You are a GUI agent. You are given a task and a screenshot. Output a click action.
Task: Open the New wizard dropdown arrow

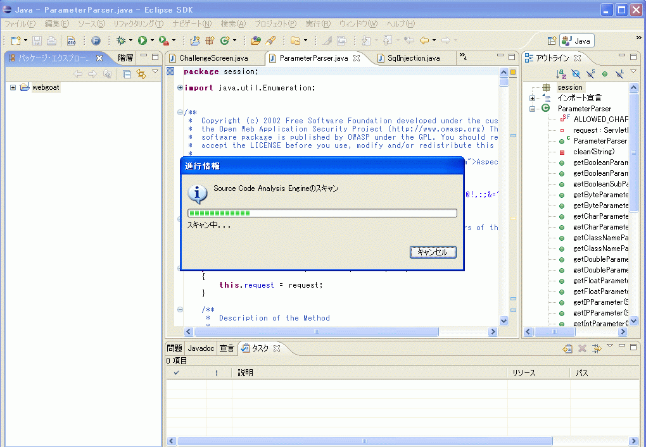[x=25, y=40]
